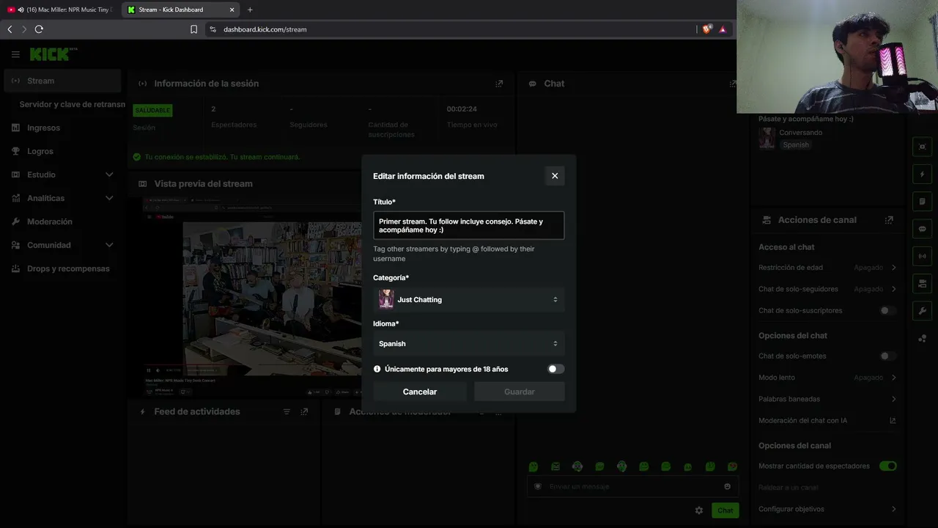Open a new browser tab
The width and height of the screenshot is (938, 528).
(x=250, y=10)
